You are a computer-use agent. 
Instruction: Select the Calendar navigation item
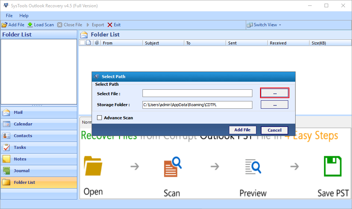(x=39, y=124)
